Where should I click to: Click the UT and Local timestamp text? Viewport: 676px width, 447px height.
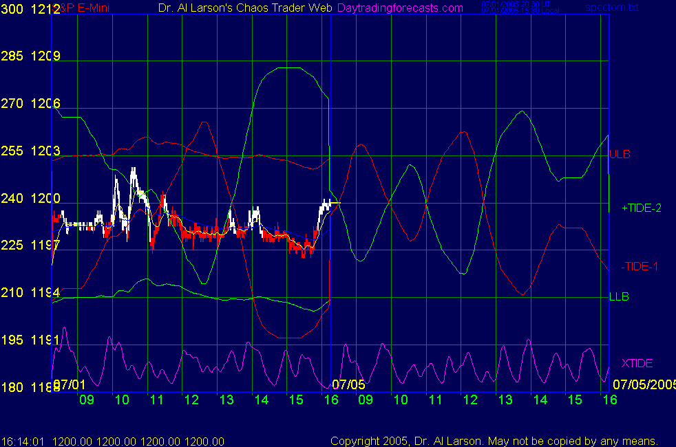(x=509, y=8)
